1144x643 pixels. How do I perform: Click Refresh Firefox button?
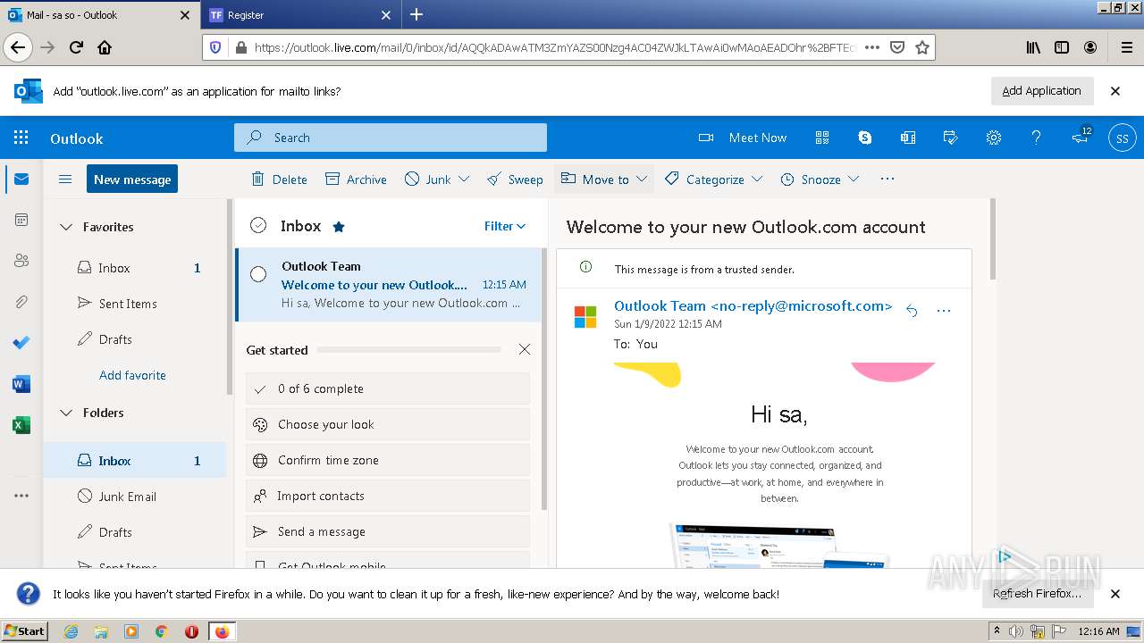pyautogui.click(x=1037, y=594)
